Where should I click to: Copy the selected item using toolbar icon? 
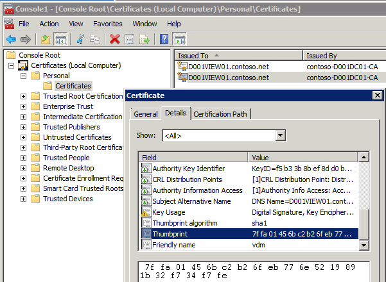click(95, 39)
